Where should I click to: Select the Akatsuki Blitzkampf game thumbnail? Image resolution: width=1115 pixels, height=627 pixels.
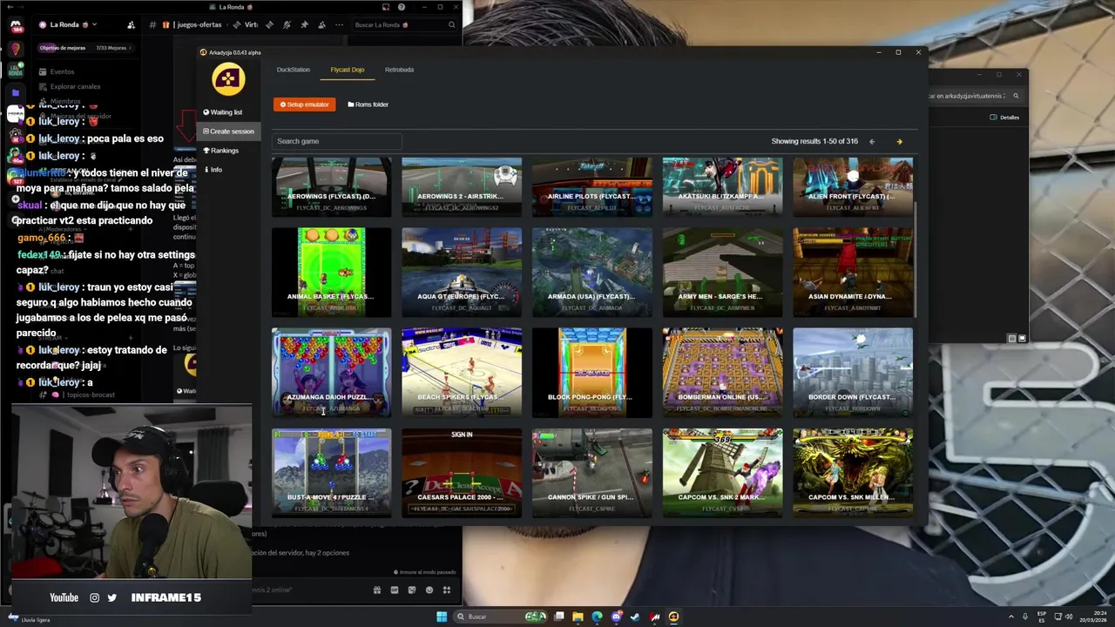coord(722,186)
